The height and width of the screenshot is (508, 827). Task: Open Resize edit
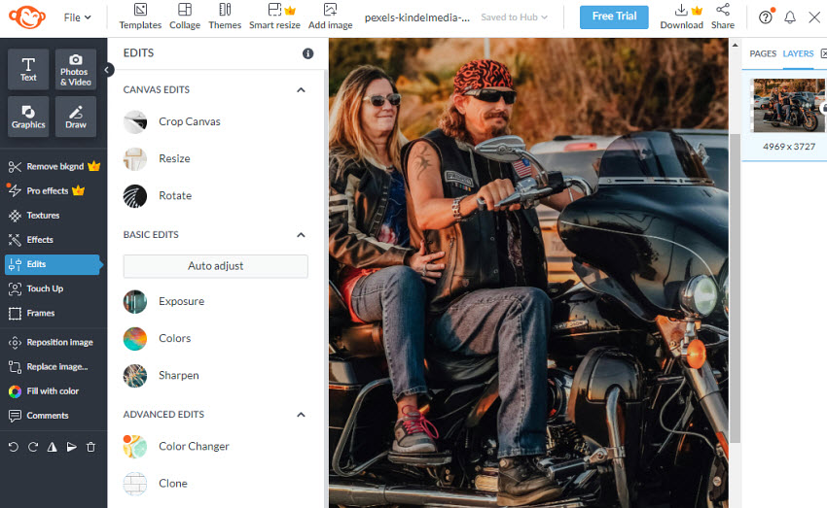157,158
